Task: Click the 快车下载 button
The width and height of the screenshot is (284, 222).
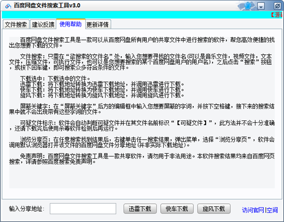Action: coord(177,209)
